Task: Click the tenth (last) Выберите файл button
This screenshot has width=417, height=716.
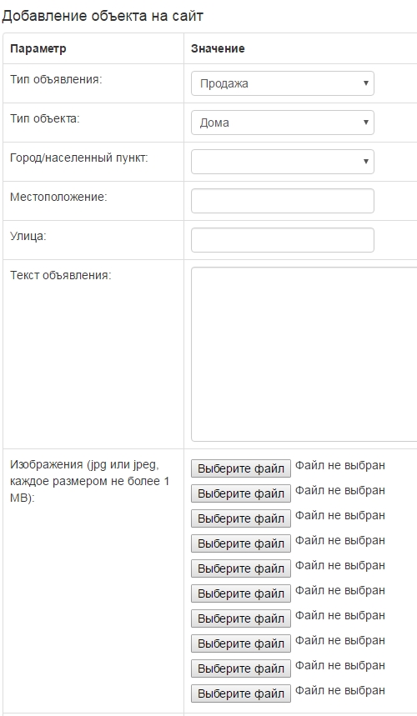Action: tap(241, 693)
